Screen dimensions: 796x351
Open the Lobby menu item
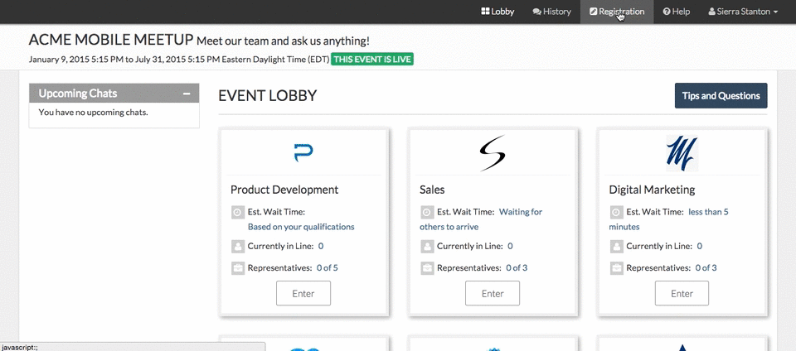click(x=498, y=12)
